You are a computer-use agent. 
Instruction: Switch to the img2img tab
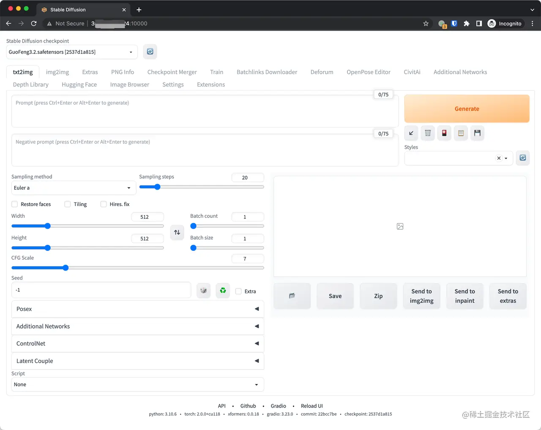point(57,72)
